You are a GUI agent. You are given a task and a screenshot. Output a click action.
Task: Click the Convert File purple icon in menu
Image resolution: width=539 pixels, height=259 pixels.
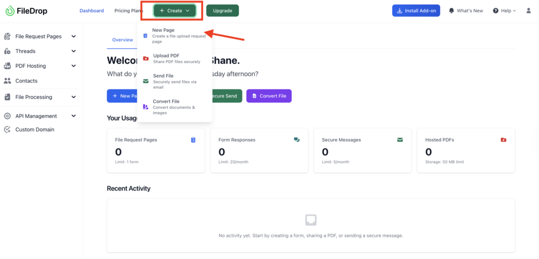(146, 107)
